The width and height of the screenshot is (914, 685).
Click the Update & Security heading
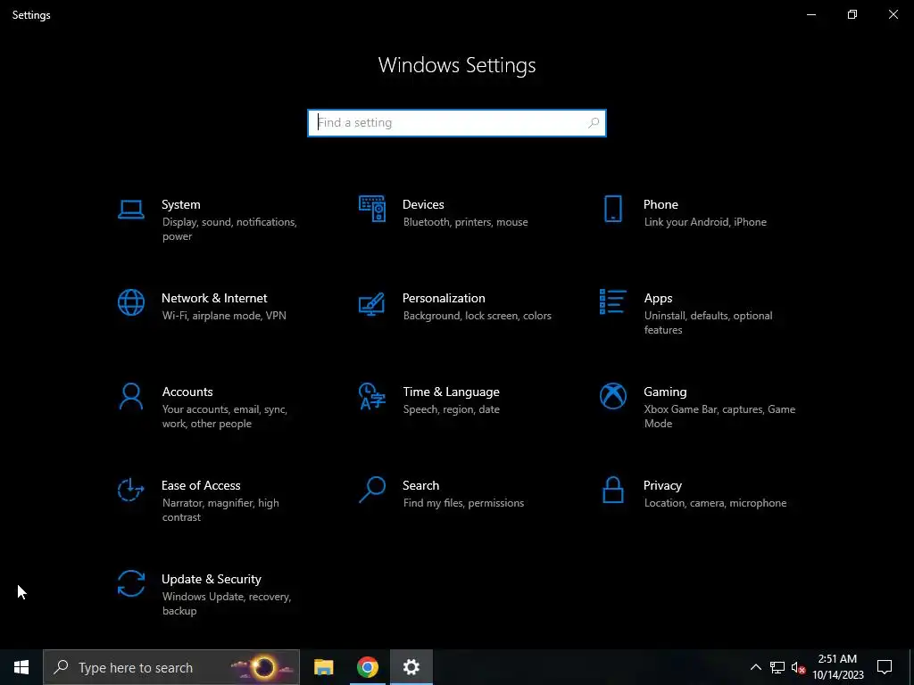tap(211, 580)
